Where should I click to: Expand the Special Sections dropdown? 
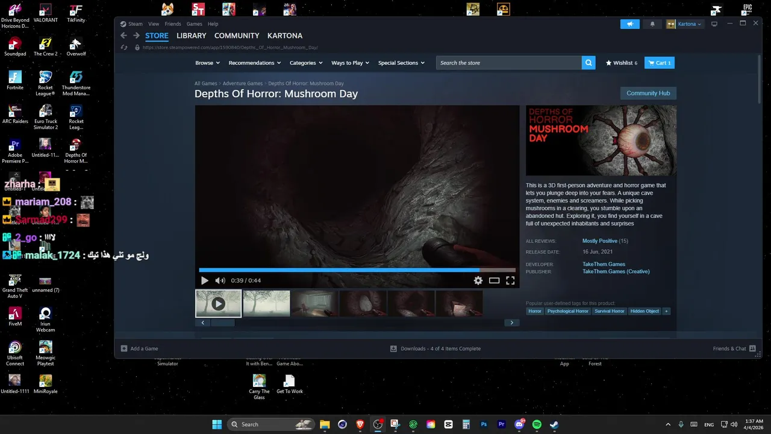[x=402, y=63]
